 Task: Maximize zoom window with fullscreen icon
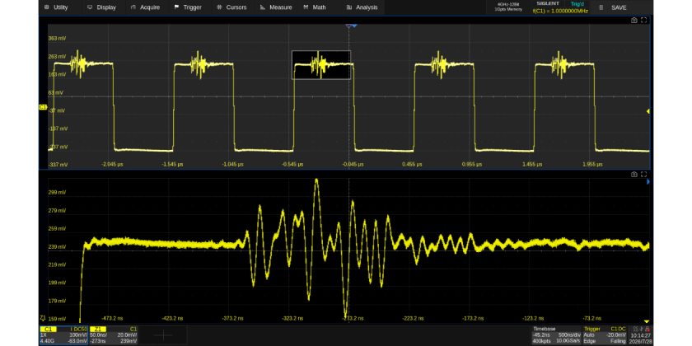click(644, 175)
